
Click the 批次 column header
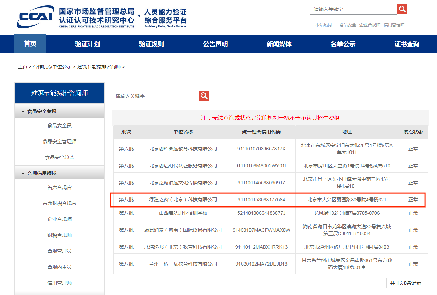pos(126,132)
